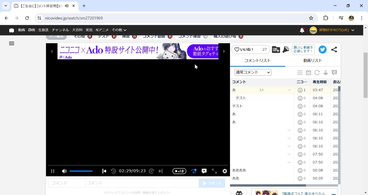Open the calendar date picker in comment panel
Image resolution: width=368 pixels, height=195 pixels.
click(308, 72)
